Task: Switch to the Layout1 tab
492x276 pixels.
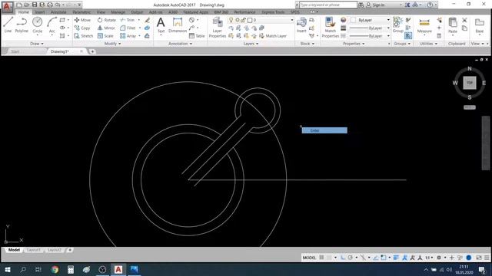Action: click(33, 250)
